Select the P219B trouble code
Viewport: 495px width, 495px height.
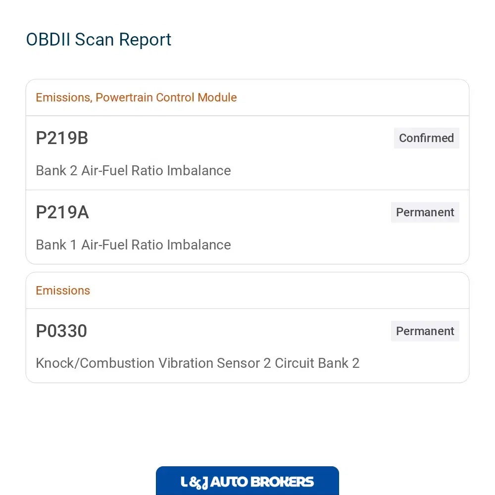point(62,138)
